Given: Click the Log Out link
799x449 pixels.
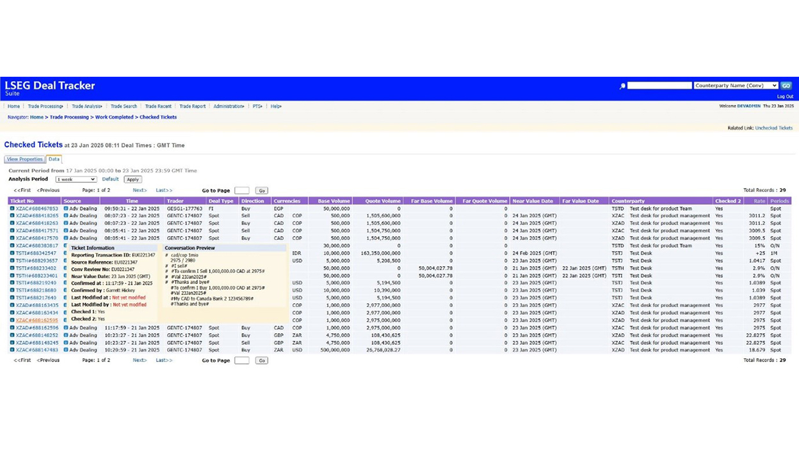Looking at the screenshot, I should [785, 97].
